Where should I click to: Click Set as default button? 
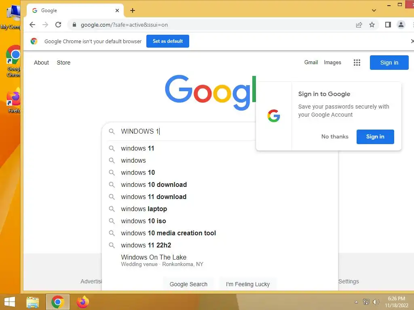[168, 41]
